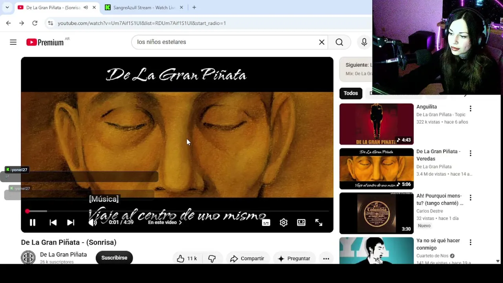The width and height of the screenshot is (503, 283).
Task: Go to the YouTube Premium home logo
Action: [45, 42]
